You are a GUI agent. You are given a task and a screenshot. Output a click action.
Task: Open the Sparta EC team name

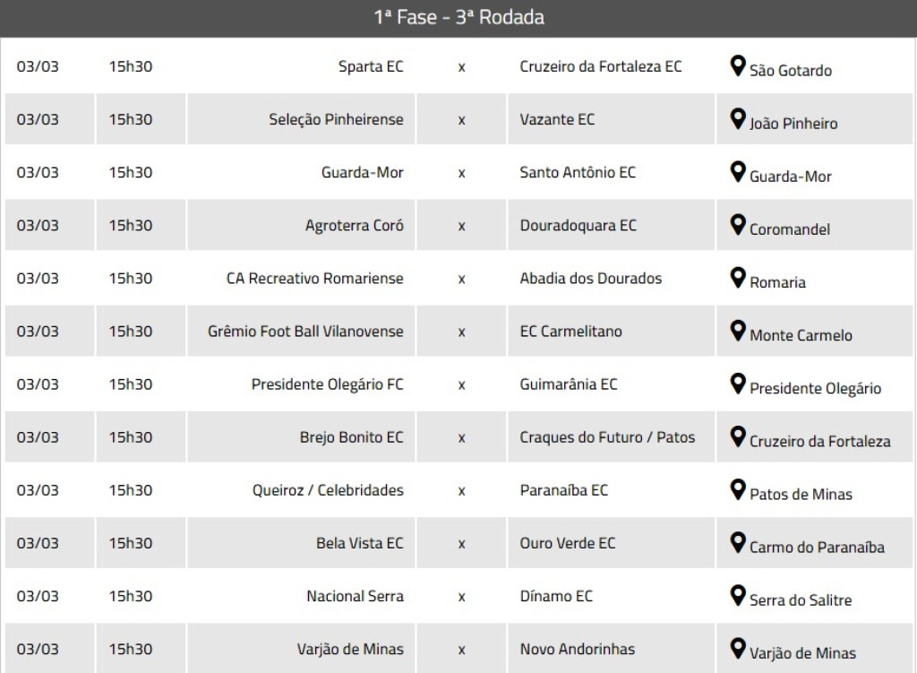371,66
